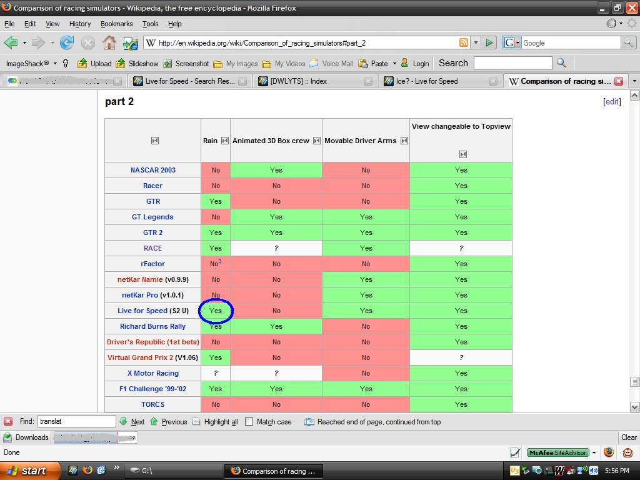The height and width of the screenshot is (480, 640).
Task: Switch to the Ice? - Live for Speed tab
Action: pyautogui.click(x=440, y=81)
